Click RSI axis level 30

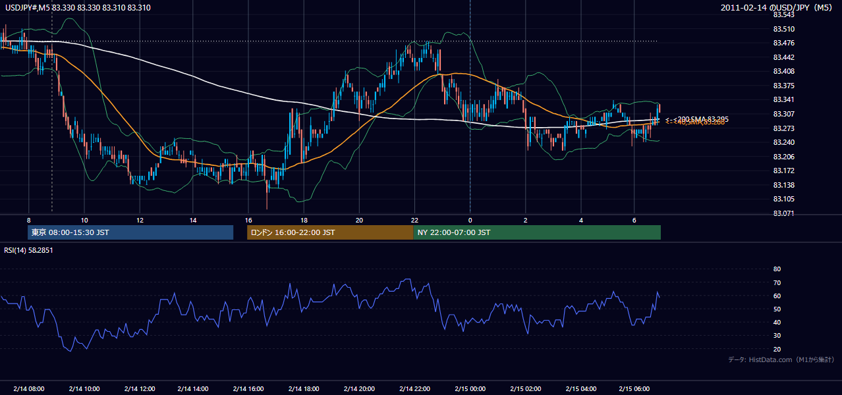[777, 335]
